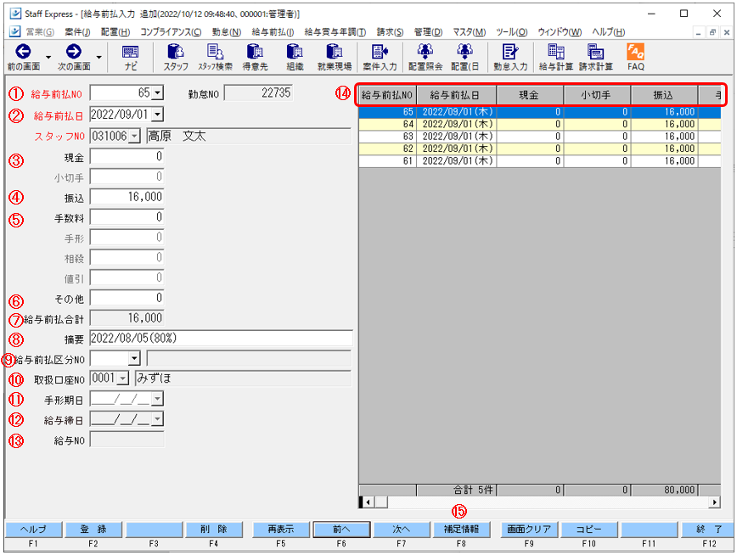This screenshot has height=555, width=737.
Task: Click the horizontal scrollbar left arrow
Action: pos(368,502)
